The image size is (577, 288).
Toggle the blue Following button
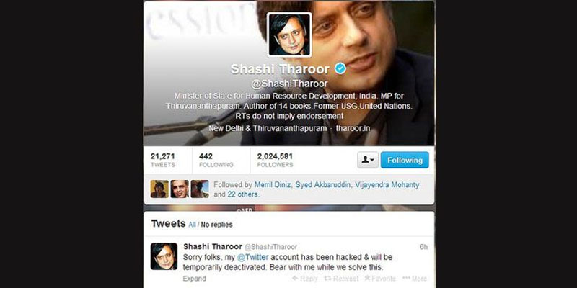pos(405,160)
